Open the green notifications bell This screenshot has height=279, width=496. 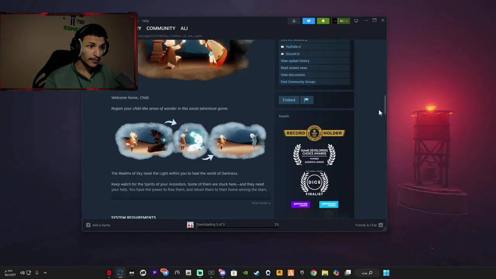[x=323, y=21]
